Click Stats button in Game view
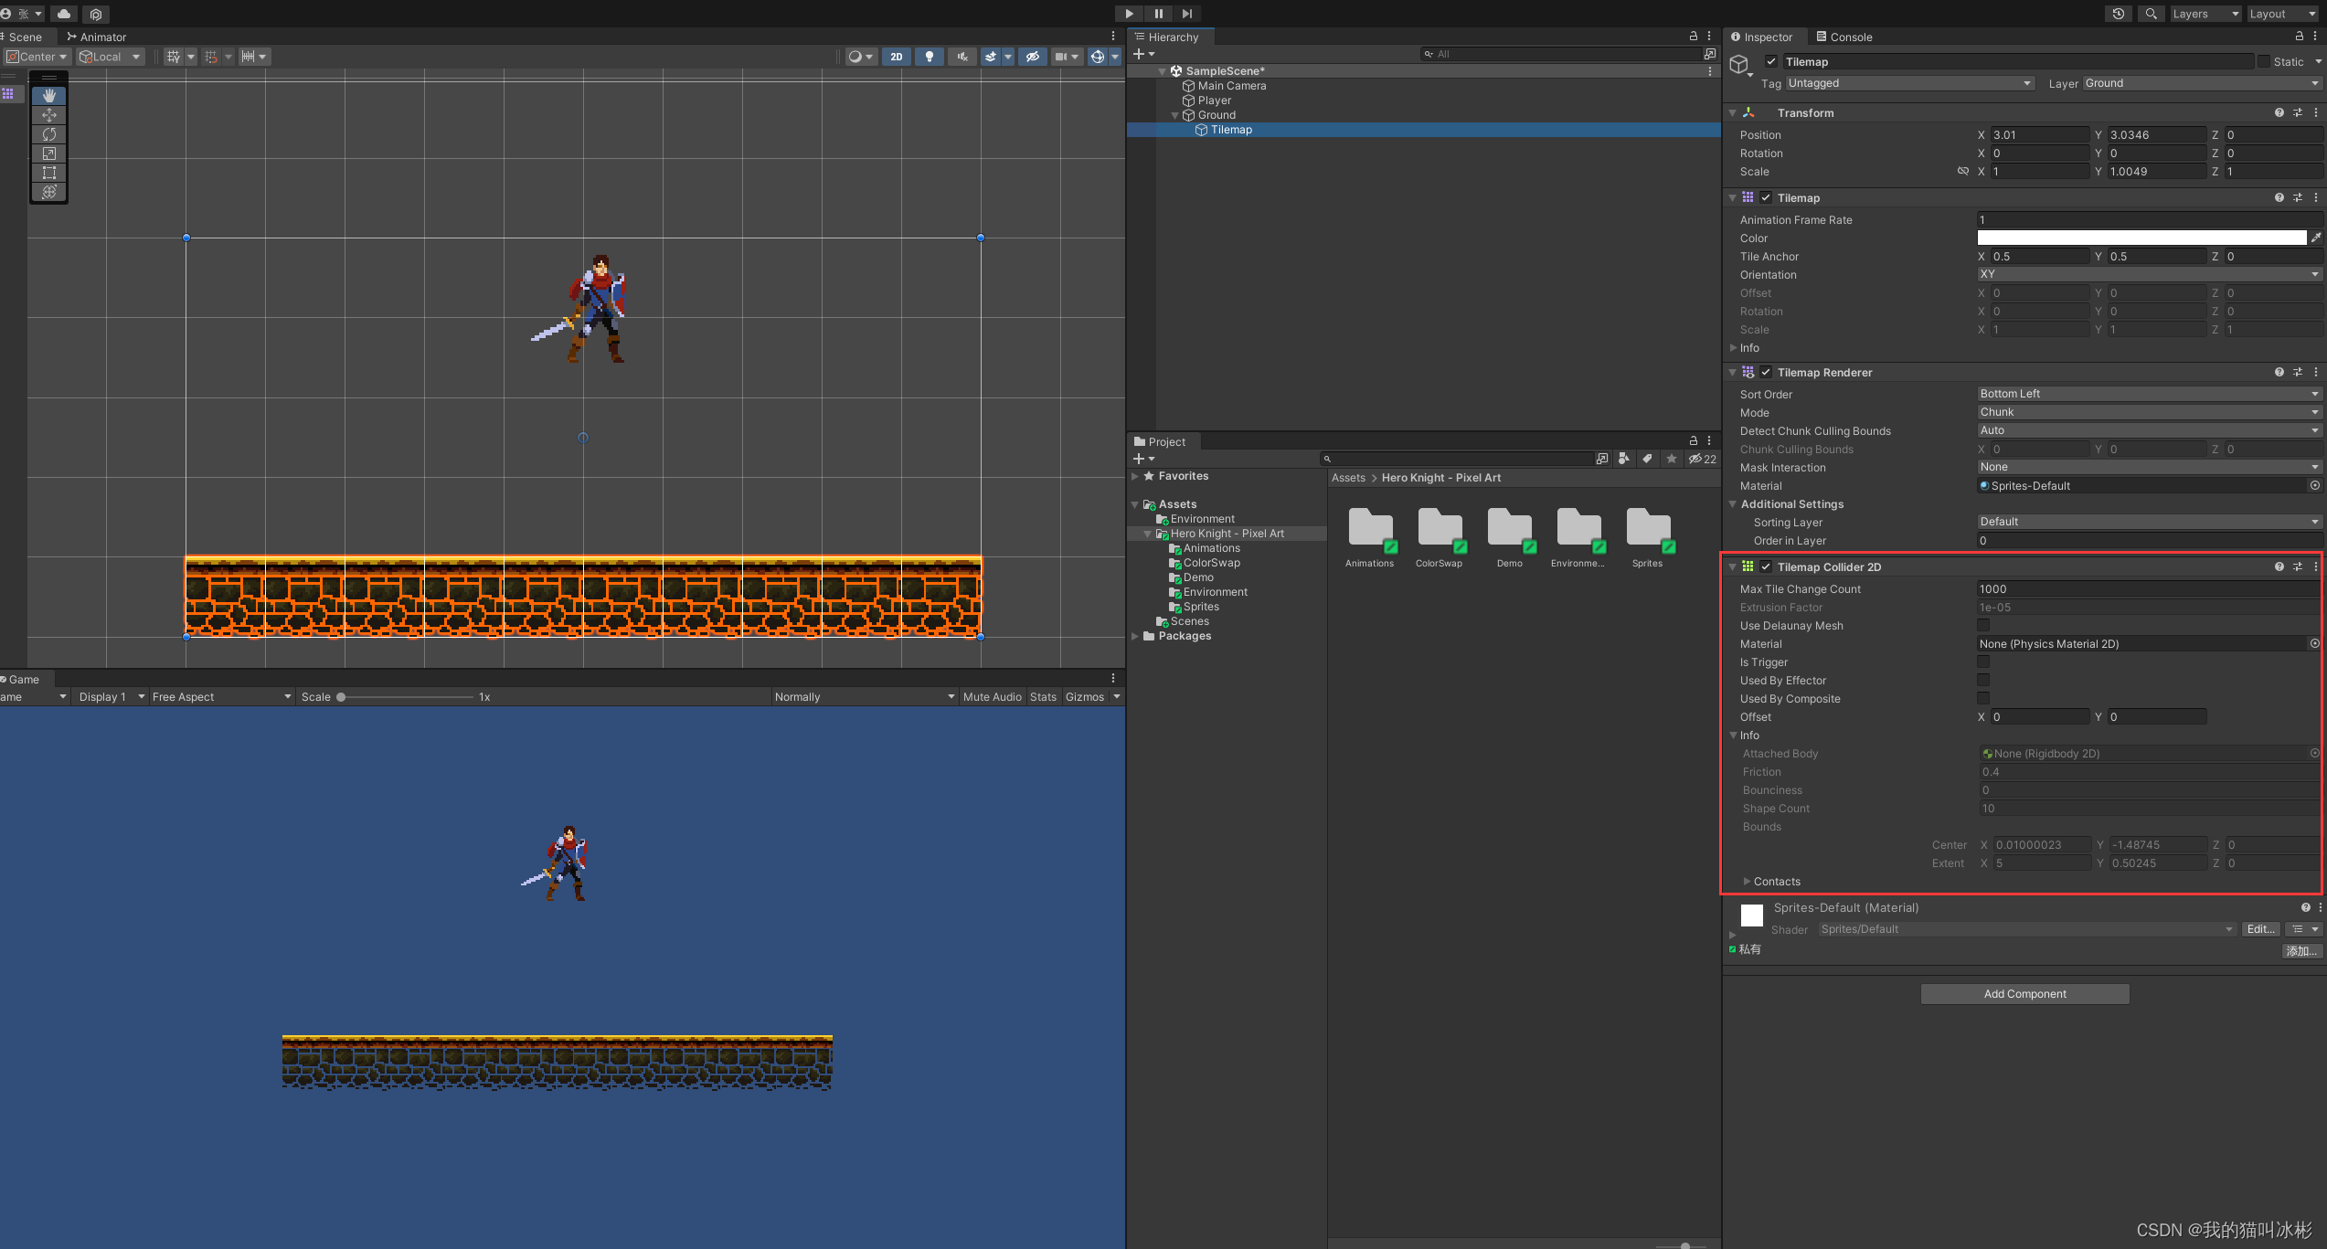The image size is (2327, 1249). tap(1043, 697)
